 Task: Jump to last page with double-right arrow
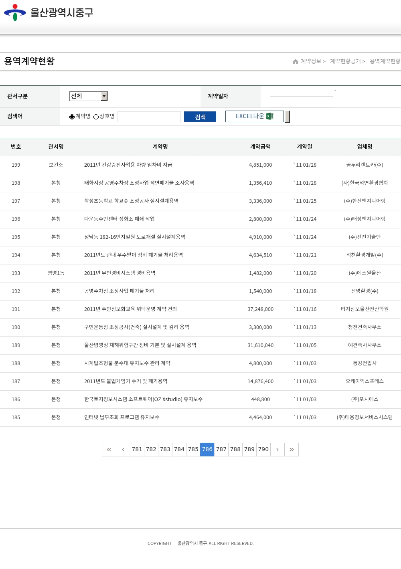click(292, 450)
